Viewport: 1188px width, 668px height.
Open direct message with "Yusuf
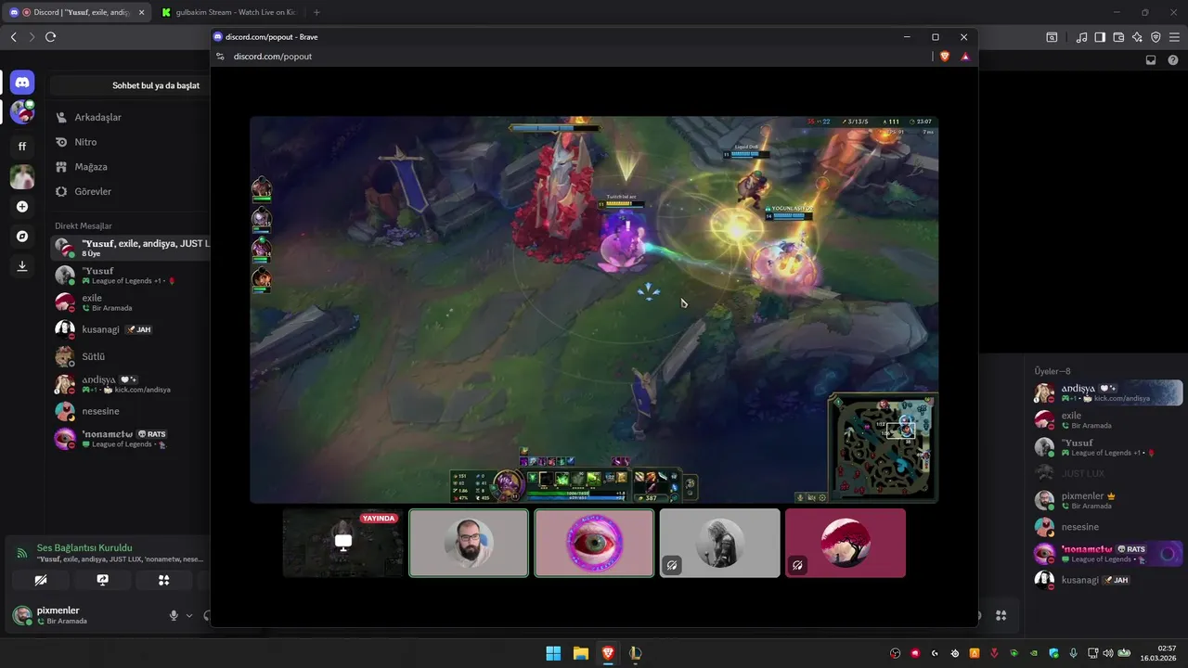point(130,276)
